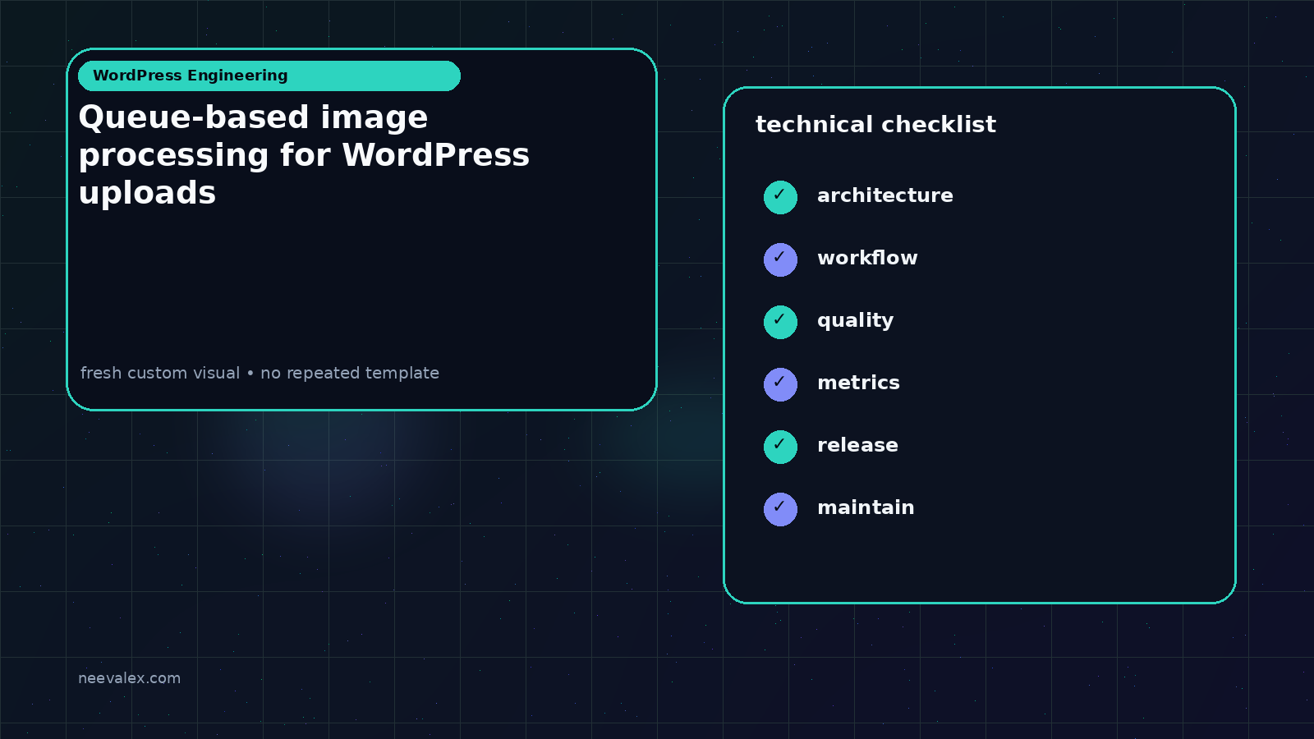Image resolution: width=1314 pixels, height=739 pixels.
Task: Click the checkmark icon beside architecture
Action: click(x=780, y=197)
